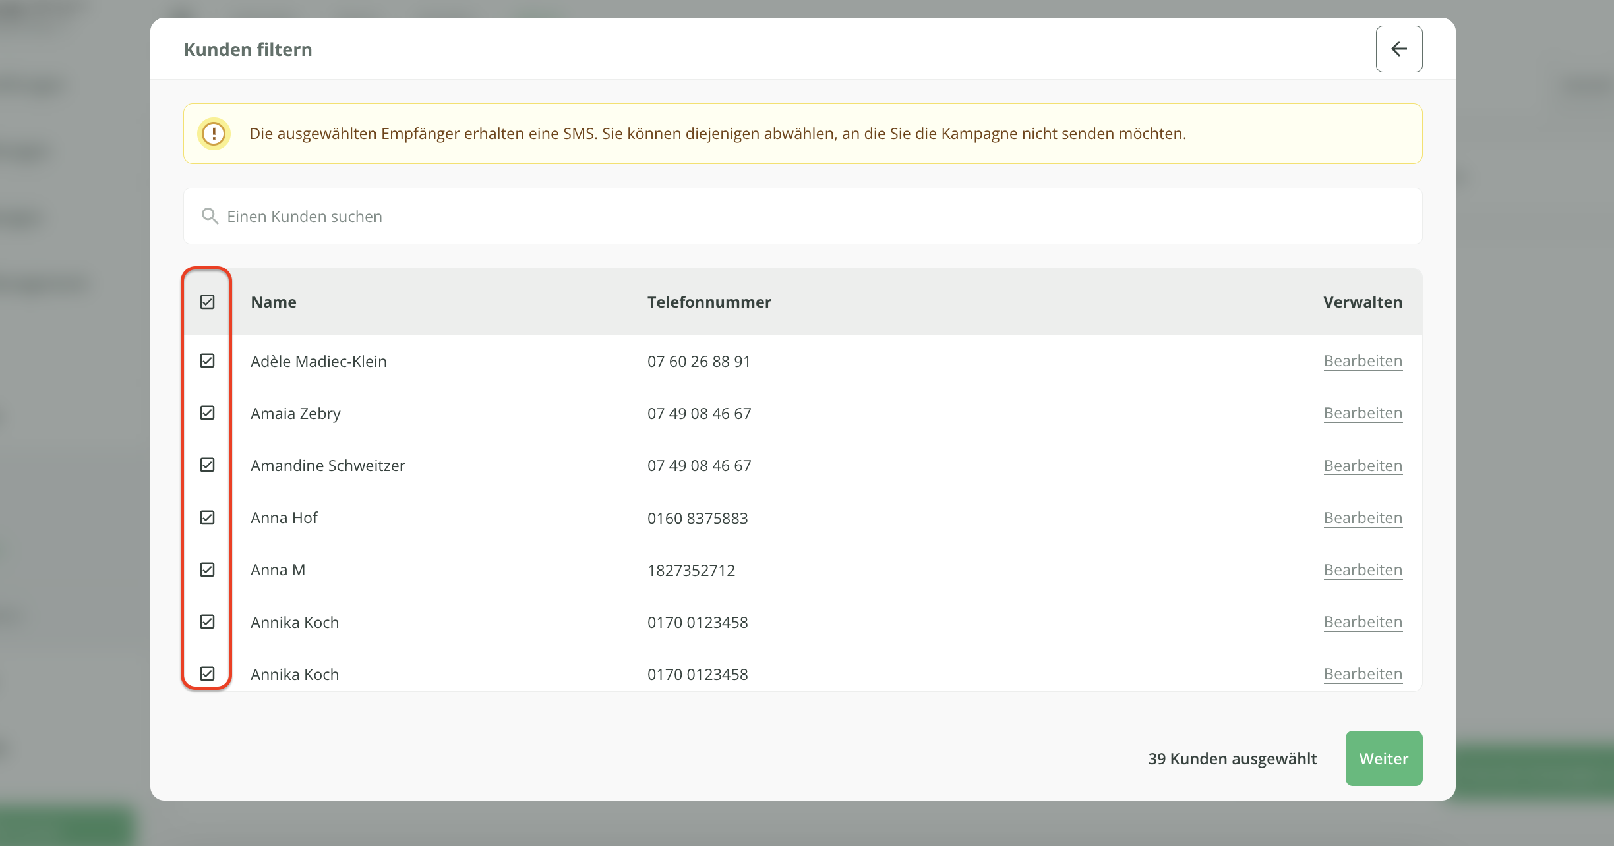Edit Amandine Schweitzer via Bearbeiten

point(1362,466)
